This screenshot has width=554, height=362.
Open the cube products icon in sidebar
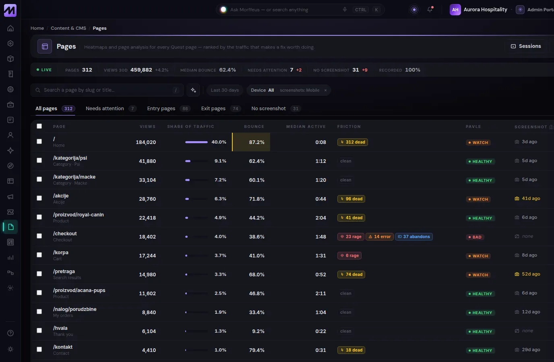coord(10,59)
